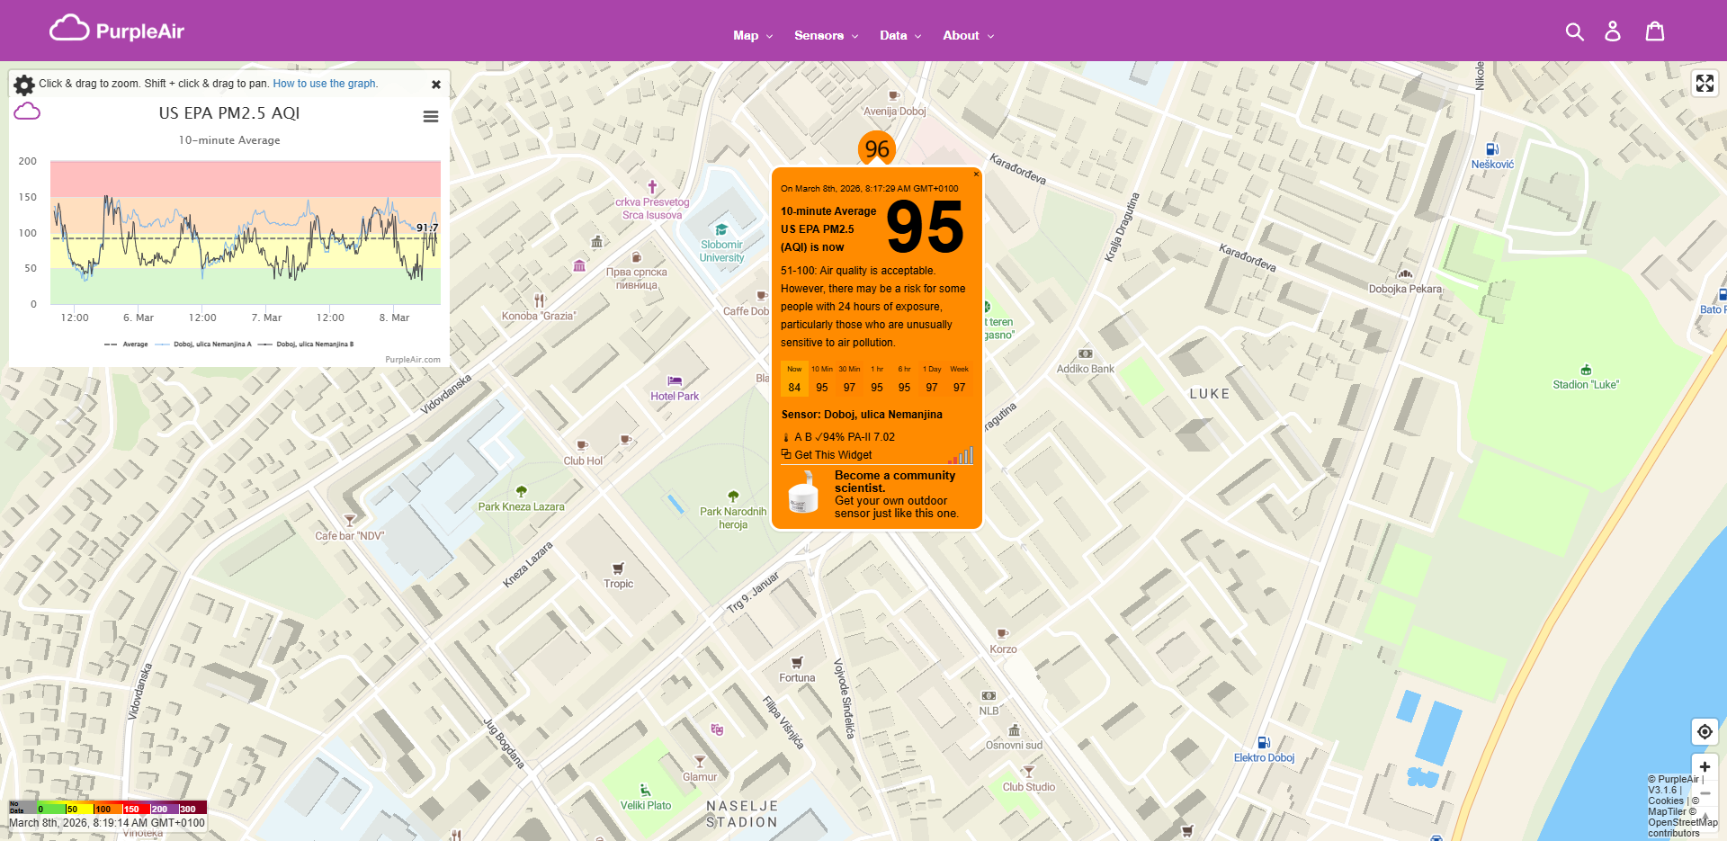Click the 150 value on the AQI color scale
Screen dimensions: 1727x841
point(131,809)
